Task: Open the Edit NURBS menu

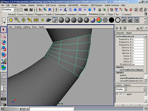Action: coord(73,5)
